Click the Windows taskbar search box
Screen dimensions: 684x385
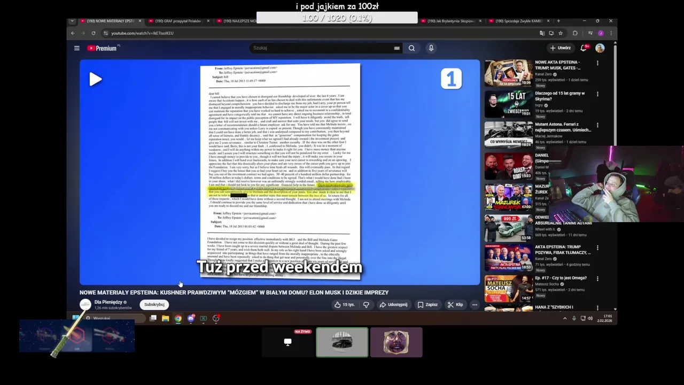[x=113, y=318]
